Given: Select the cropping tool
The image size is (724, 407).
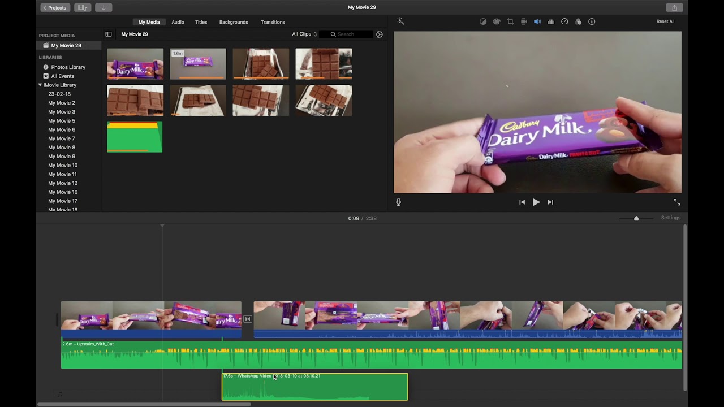Looking at the screenshot, I should click(510, 21).
